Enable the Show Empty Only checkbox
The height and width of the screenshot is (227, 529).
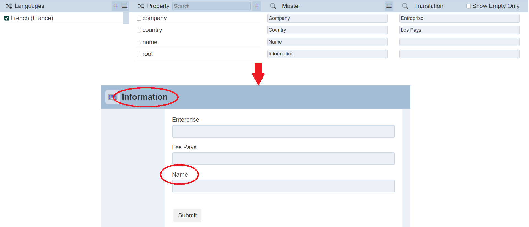click(x=468, y=6)
